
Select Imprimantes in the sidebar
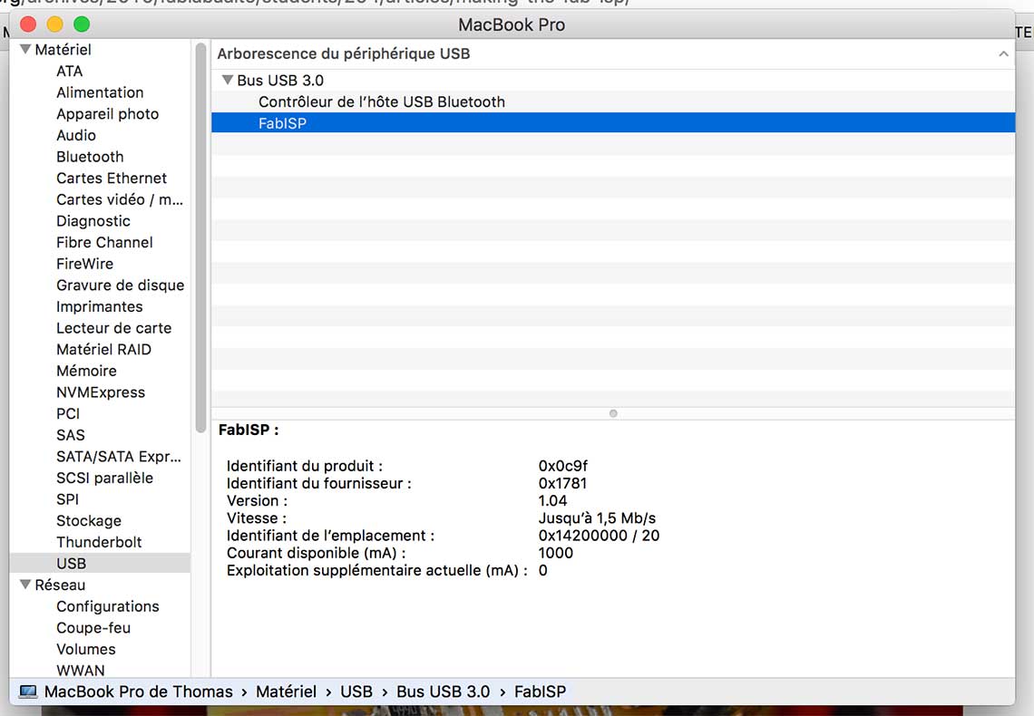tap(99, 307)
